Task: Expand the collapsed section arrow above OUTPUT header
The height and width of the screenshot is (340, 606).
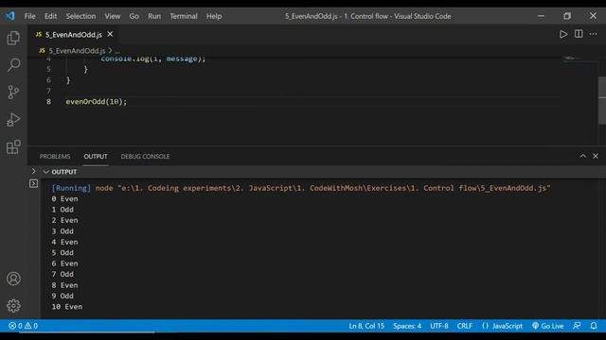Action: [x=34, y=171]
